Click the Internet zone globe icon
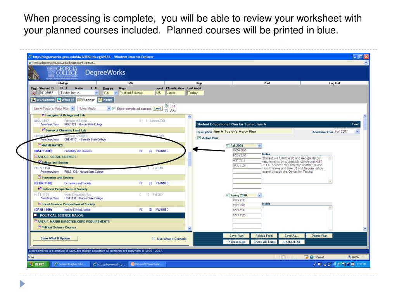Screen dimensions: 397x298 pyautogui.click(x=312, y=257)
